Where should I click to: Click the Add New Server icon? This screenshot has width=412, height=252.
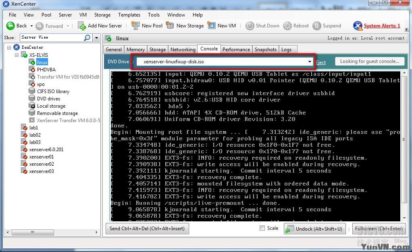click(x=82, y=26)
